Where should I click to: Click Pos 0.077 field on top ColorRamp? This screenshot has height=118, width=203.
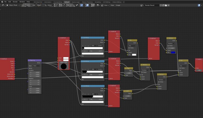(x=96, y=51)
